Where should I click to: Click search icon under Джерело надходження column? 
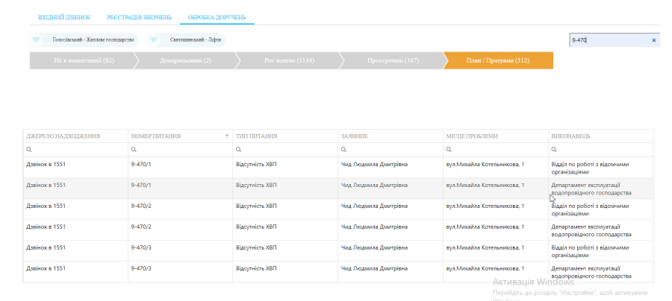point(29,150)
